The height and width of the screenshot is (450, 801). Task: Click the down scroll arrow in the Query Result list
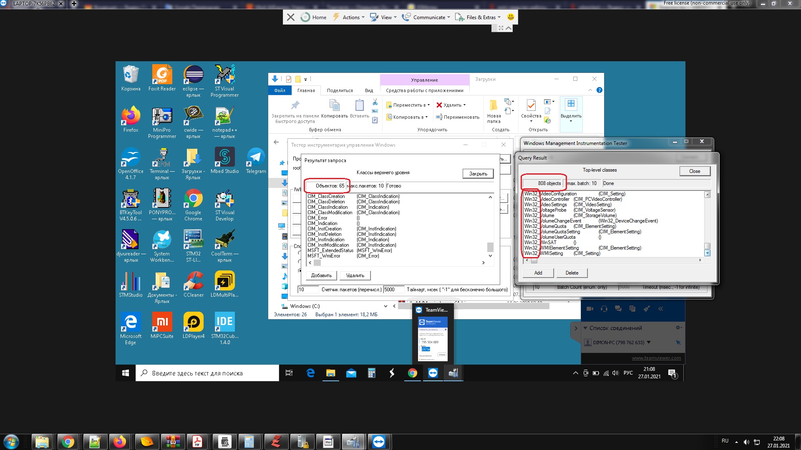click(x=707, y=253)
